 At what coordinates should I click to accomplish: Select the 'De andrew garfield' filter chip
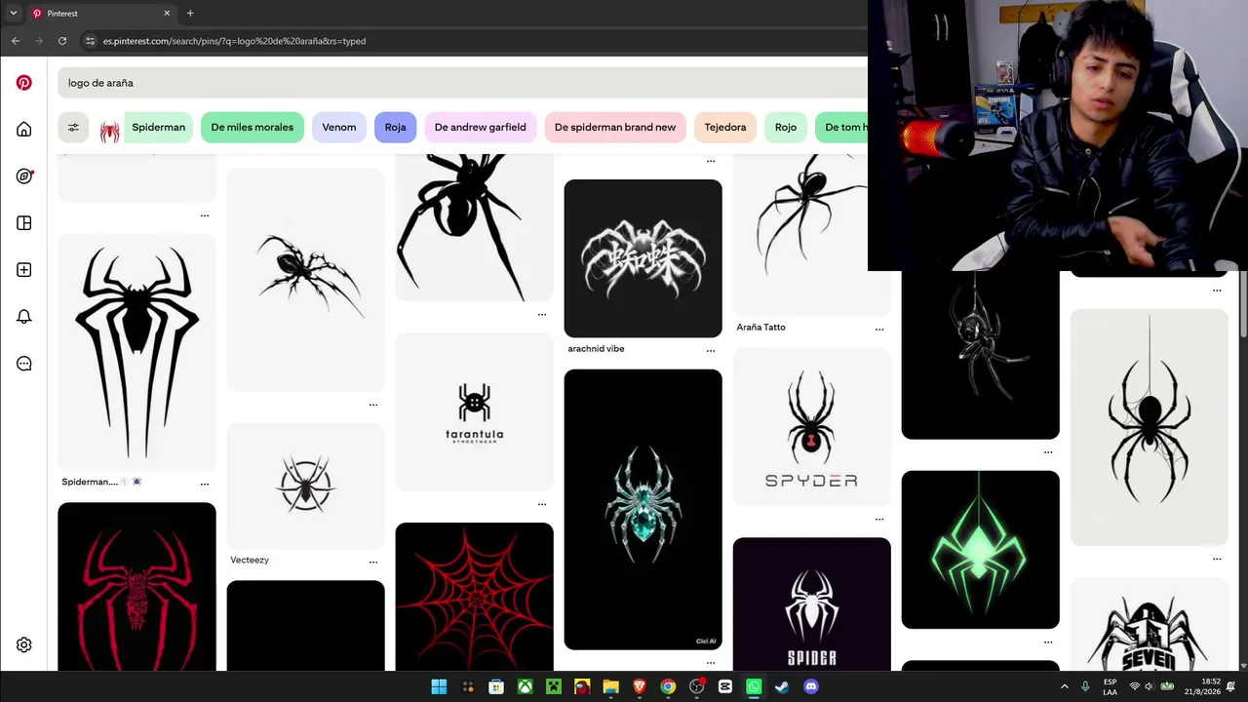pyautogui.click(x=481, y=128)
